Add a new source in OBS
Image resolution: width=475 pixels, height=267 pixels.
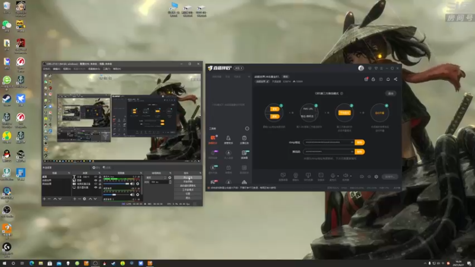point(75,199)
